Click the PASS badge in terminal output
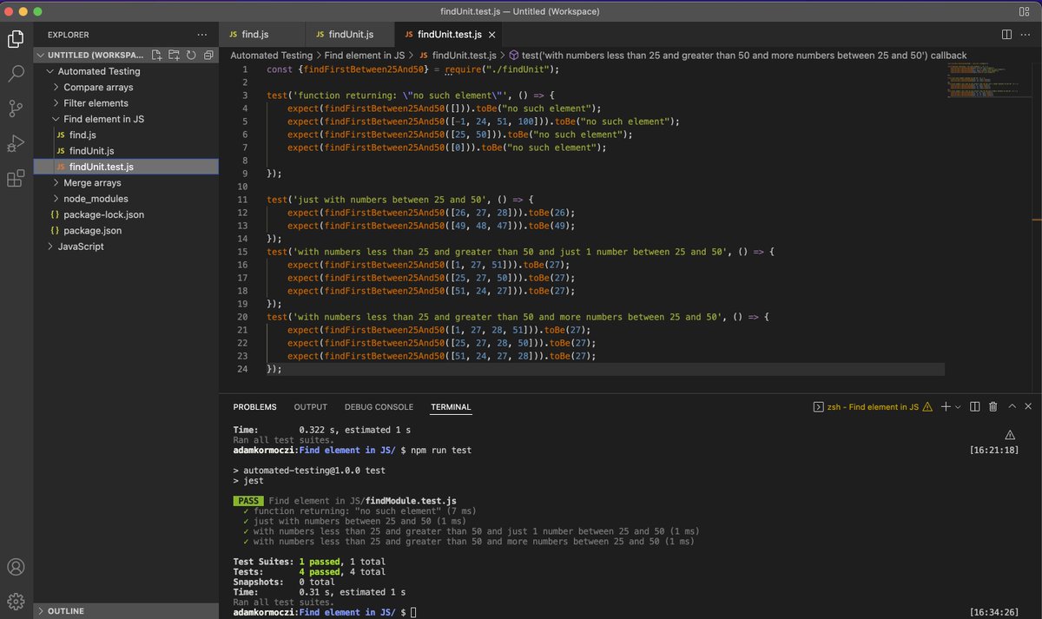This screenshot has width=1042, height=619. [248, 501]
